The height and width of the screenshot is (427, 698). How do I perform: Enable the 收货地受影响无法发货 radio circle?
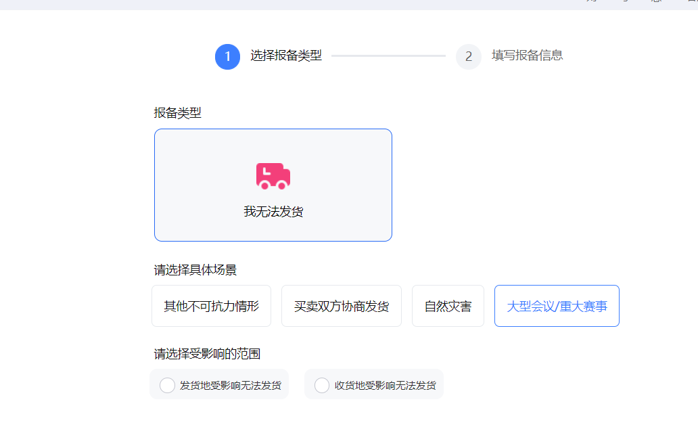(322, 385)
